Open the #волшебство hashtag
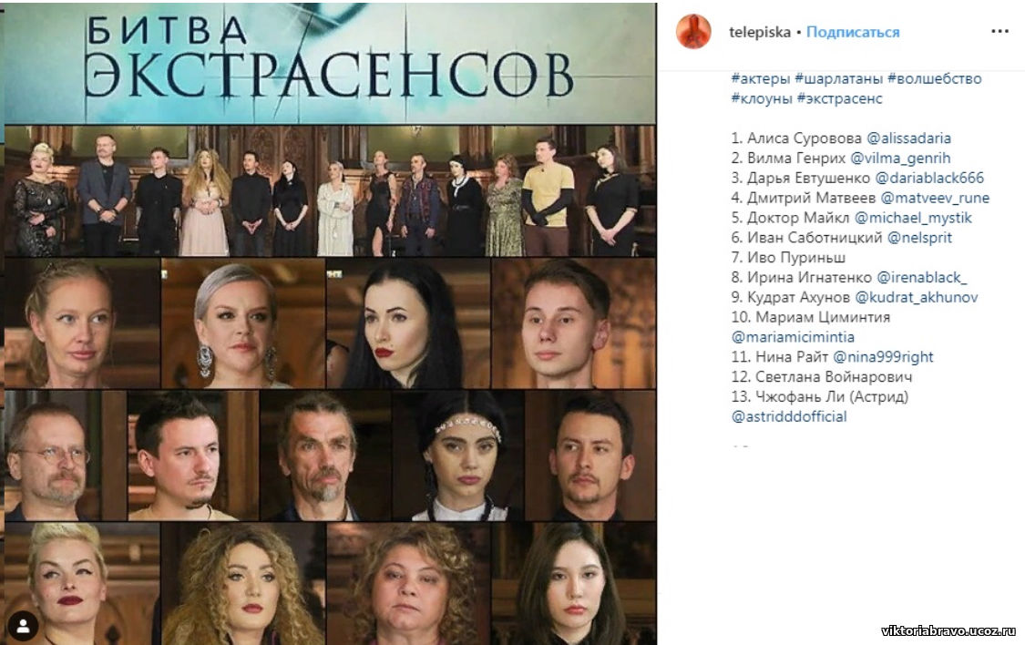The image size is (1025, 645). coord(934,79)
